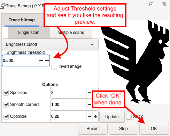Click the Smooth corners value field
This screenshot has height=136, width=170.
69,105
